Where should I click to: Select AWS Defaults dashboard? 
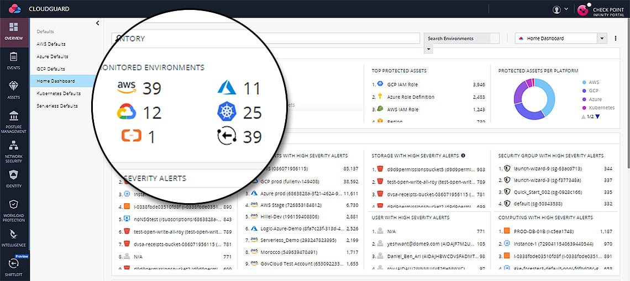click(x=51, y=44)
